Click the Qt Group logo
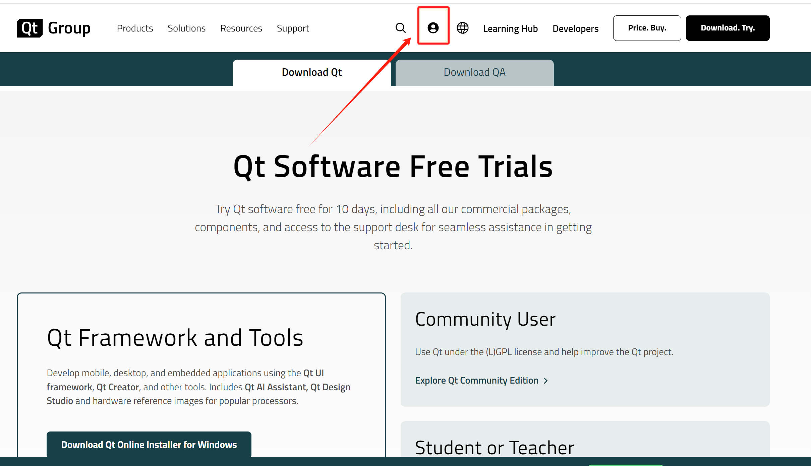Screen dimensions: 811x466 (x=54, y=28)
